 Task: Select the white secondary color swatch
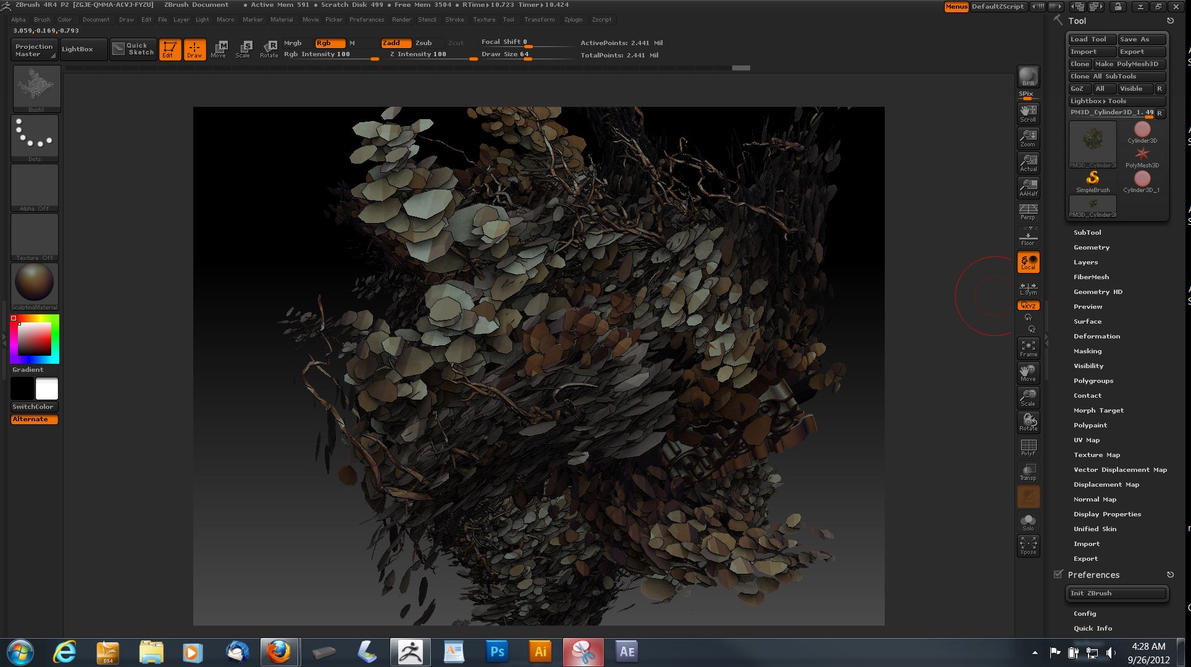point(46,388)
